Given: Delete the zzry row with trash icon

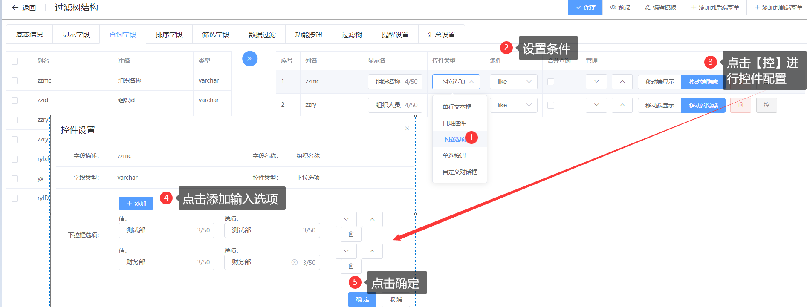Looking at the screenshot, I should tap(740, 105).
